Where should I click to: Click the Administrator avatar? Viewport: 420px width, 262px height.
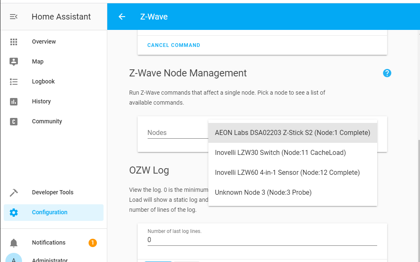point(14,258)
